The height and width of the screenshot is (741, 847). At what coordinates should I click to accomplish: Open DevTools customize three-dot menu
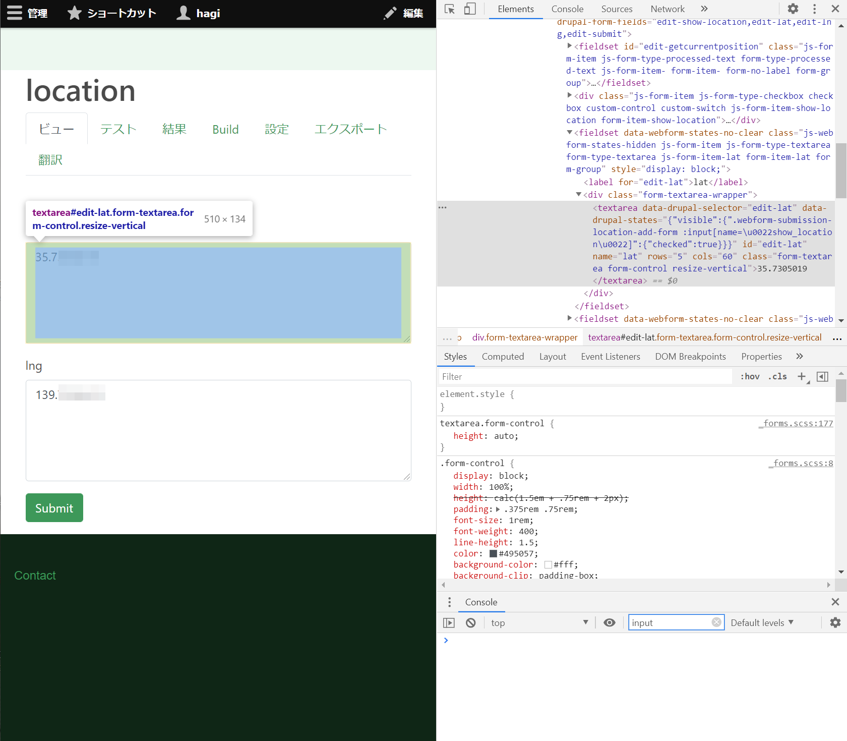(814, 9)
